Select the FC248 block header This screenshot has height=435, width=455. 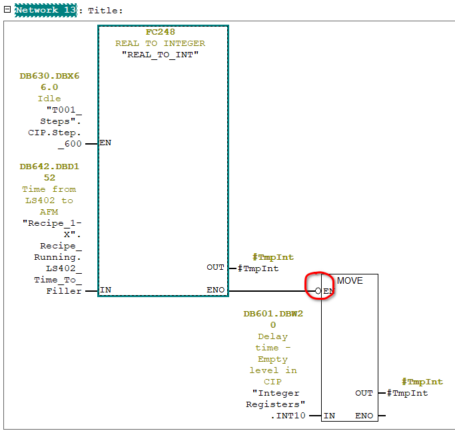click(163, 32)
